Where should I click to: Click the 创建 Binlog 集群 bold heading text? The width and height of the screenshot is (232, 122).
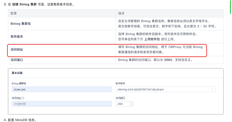[24, 4]
